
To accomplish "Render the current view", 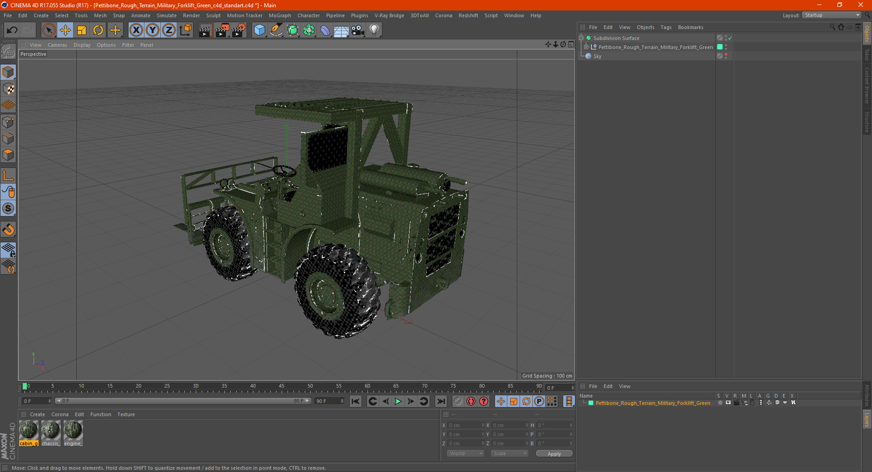I will (x=205, y=30).
